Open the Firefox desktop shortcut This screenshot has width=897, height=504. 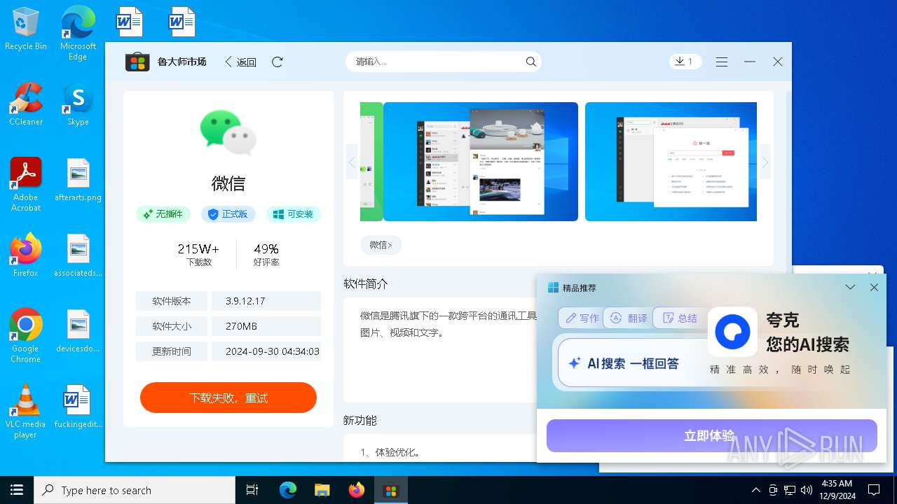pyautogui.click(x=26, y=255)
